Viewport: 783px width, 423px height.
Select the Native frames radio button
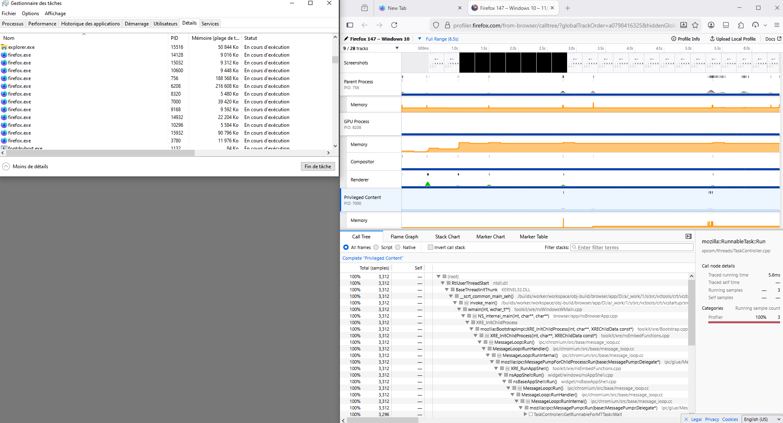tap(398, 247)
